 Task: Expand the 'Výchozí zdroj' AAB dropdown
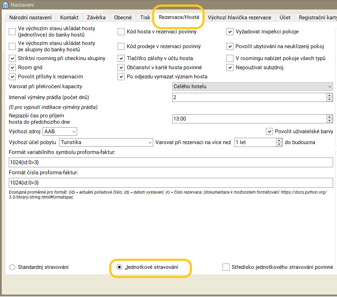point(60,131)
